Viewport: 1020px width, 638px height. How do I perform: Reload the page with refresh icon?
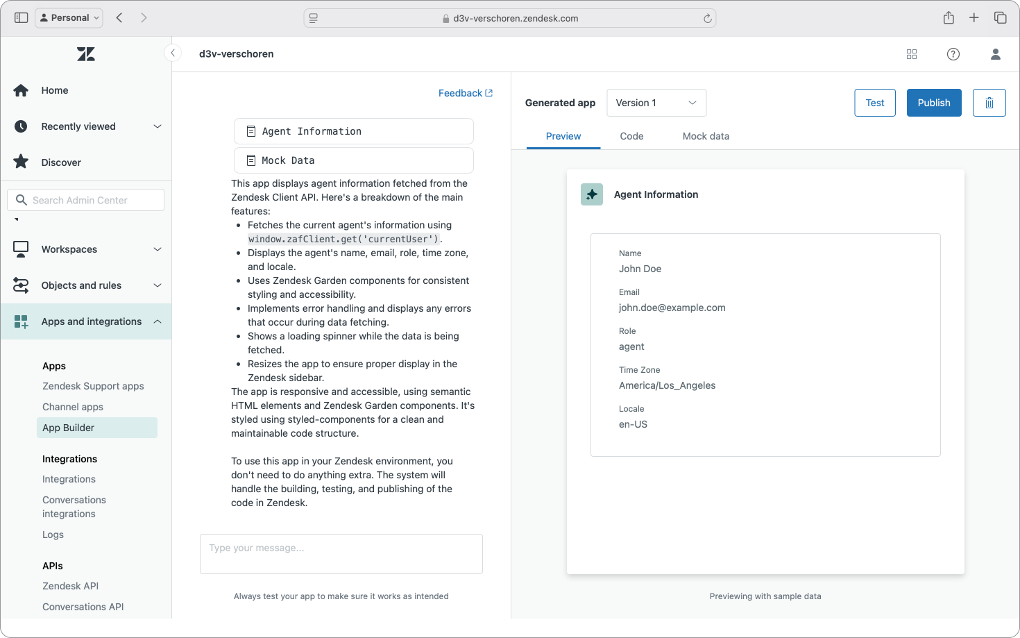(707, 18)
